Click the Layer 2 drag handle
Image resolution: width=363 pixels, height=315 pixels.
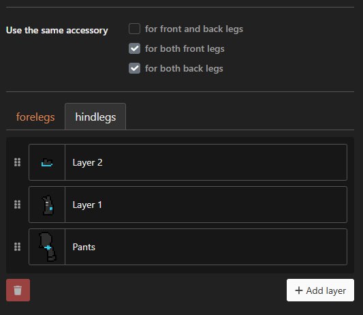[x=17, y=162]
